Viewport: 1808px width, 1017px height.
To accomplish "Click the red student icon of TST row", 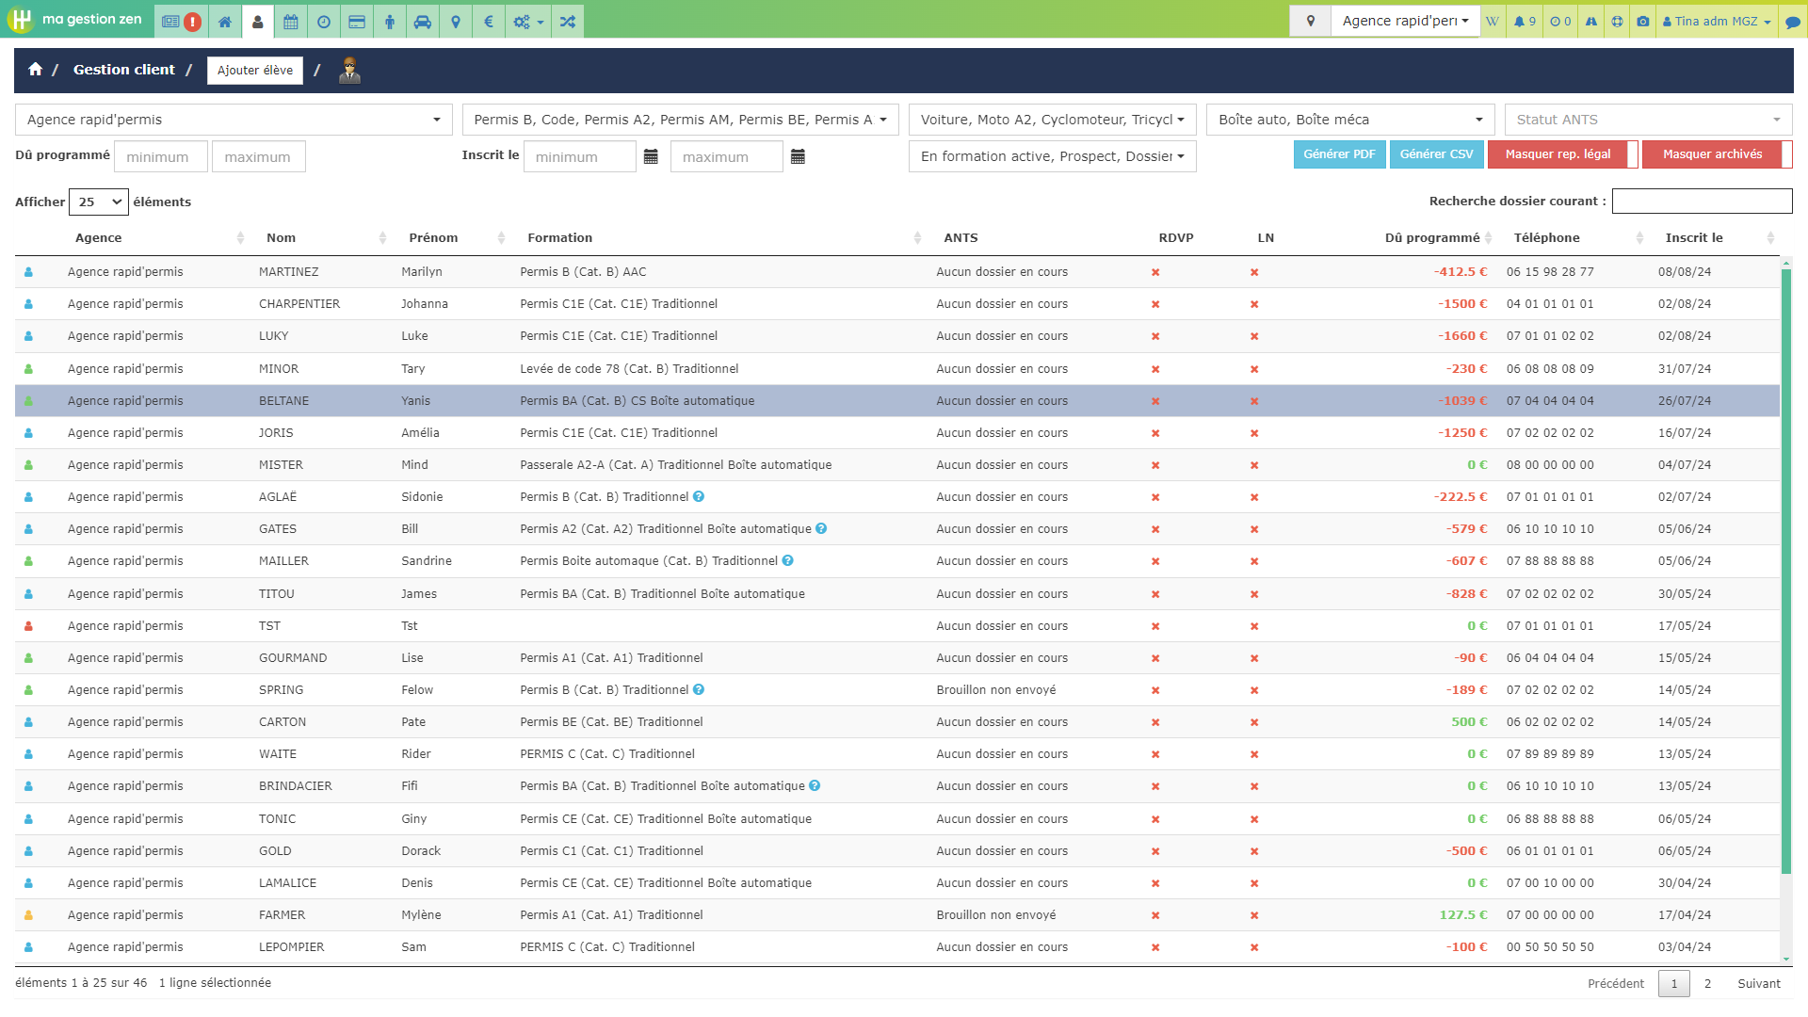I will (28, 626).
